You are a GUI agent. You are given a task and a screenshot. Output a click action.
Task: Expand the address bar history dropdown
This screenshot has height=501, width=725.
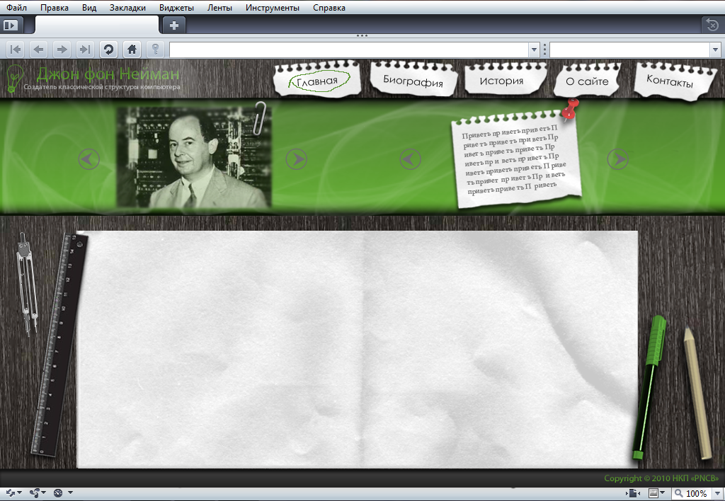[x=534, y=50]
